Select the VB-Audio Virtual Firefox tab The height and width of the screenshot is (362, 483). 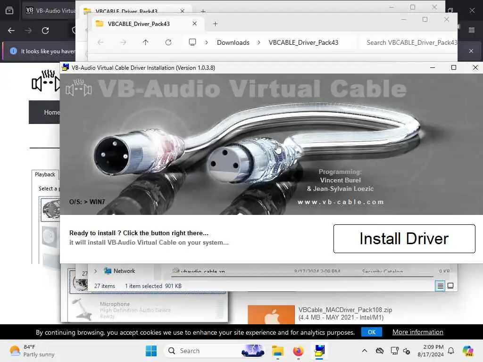pyautogui.click(x=49, y=11)
